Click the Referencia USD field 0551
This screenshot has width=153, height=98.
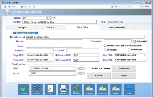[x=86, y=60]
